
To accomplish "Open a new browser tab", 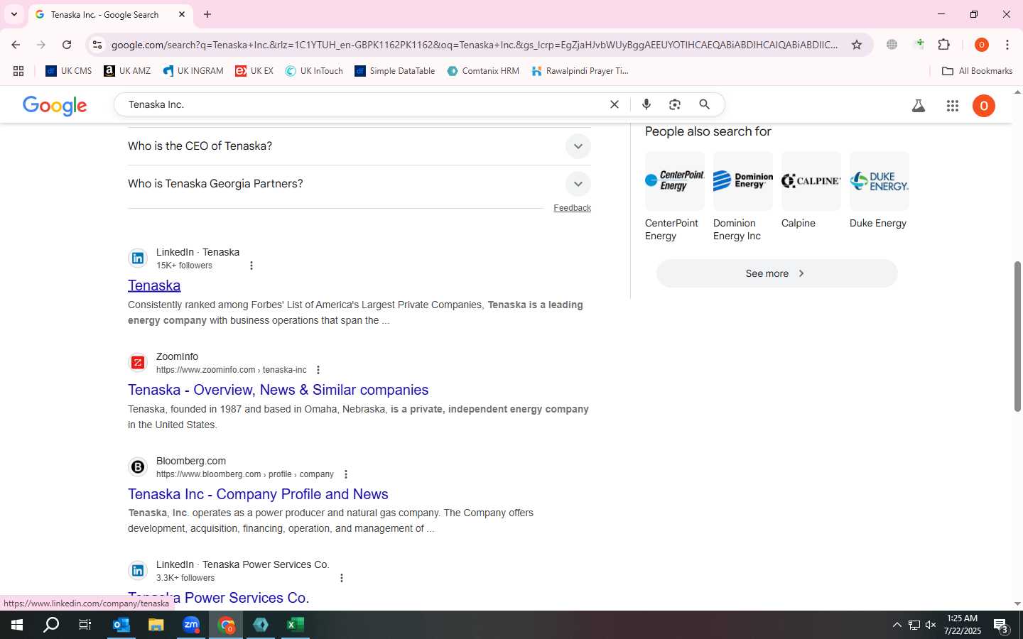I will (207, 14).
